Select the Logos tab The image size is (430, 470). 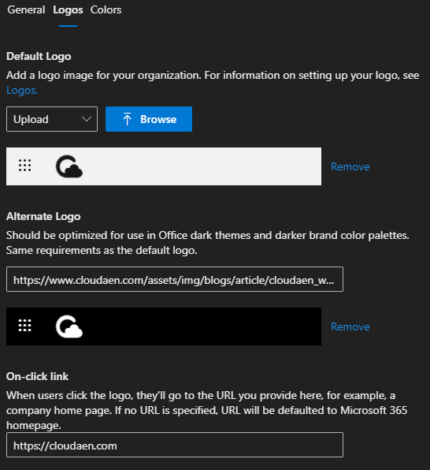click(x=68, y=10)
